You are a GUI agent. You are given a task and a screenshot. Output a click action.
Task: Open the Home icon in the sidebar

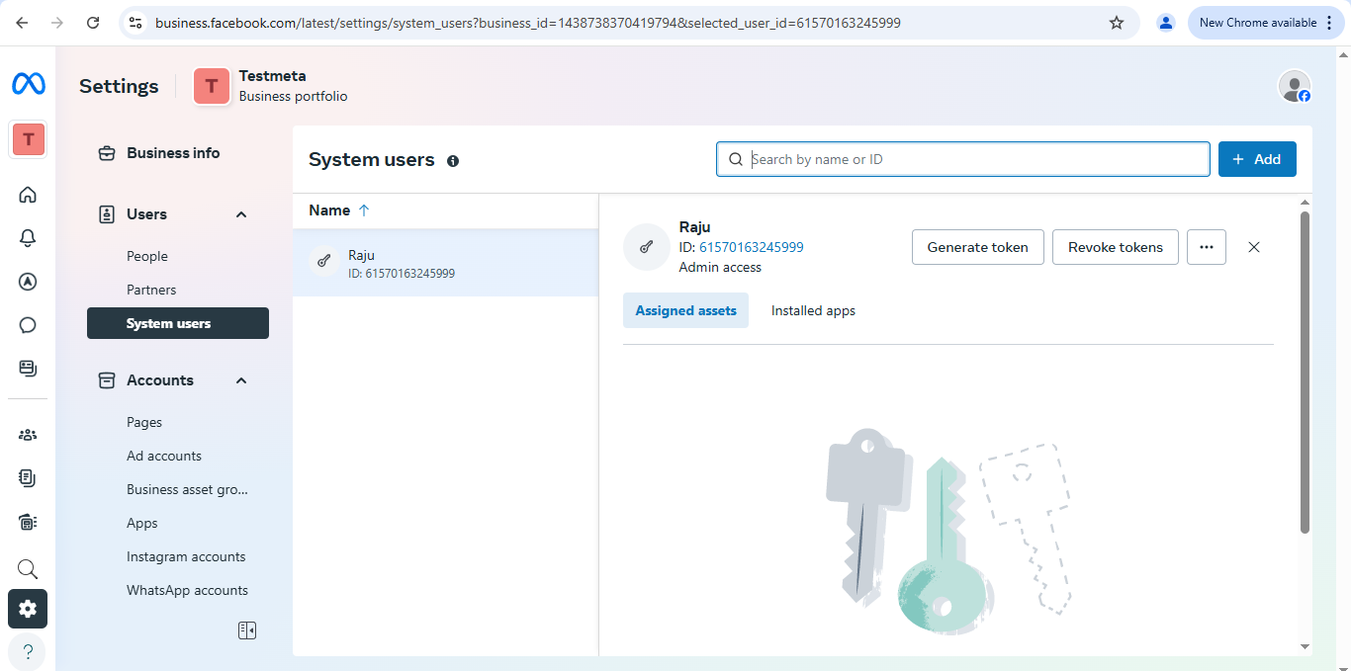(27, 195)
